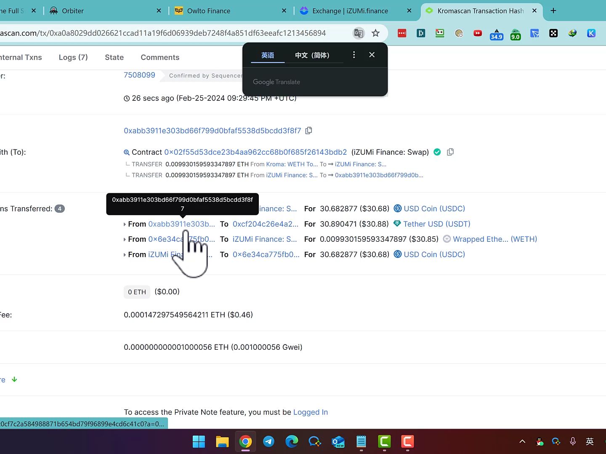Image resolution: width=606 pixels, height=454 pixels.
Task: Open a new browser tab
Action: point(553,11)
